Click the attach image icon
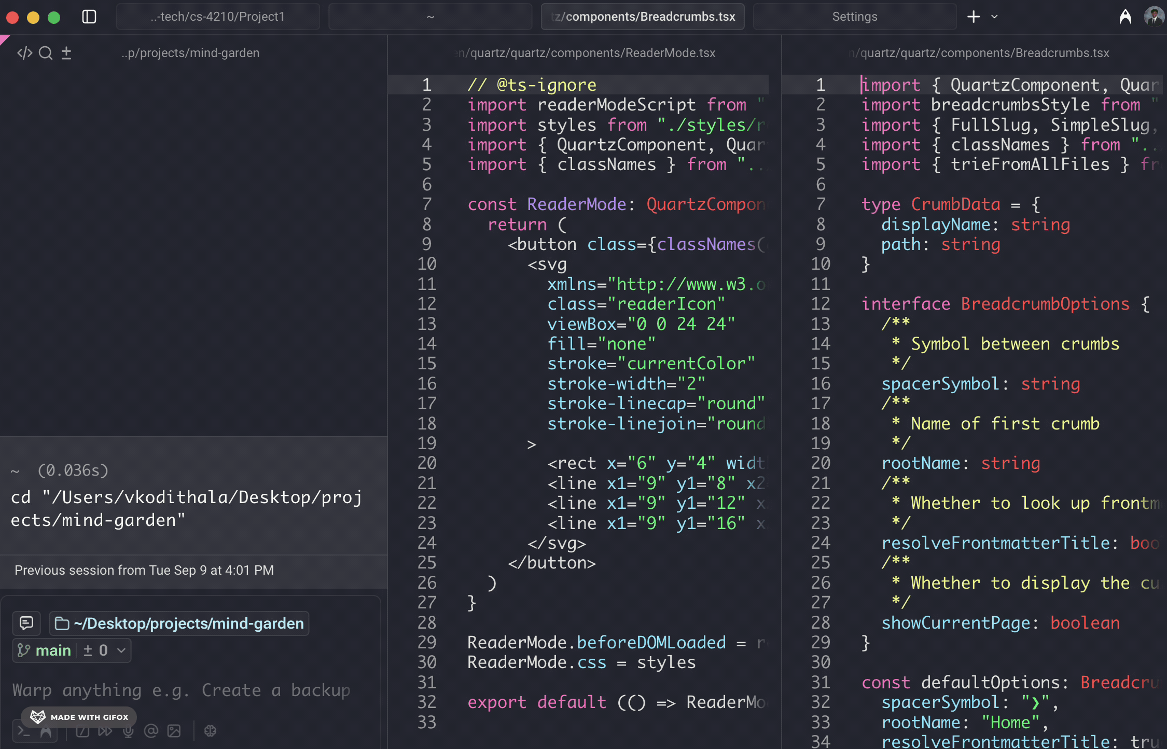This screenshot has width=1167, height=749. (x=174, y=731)
